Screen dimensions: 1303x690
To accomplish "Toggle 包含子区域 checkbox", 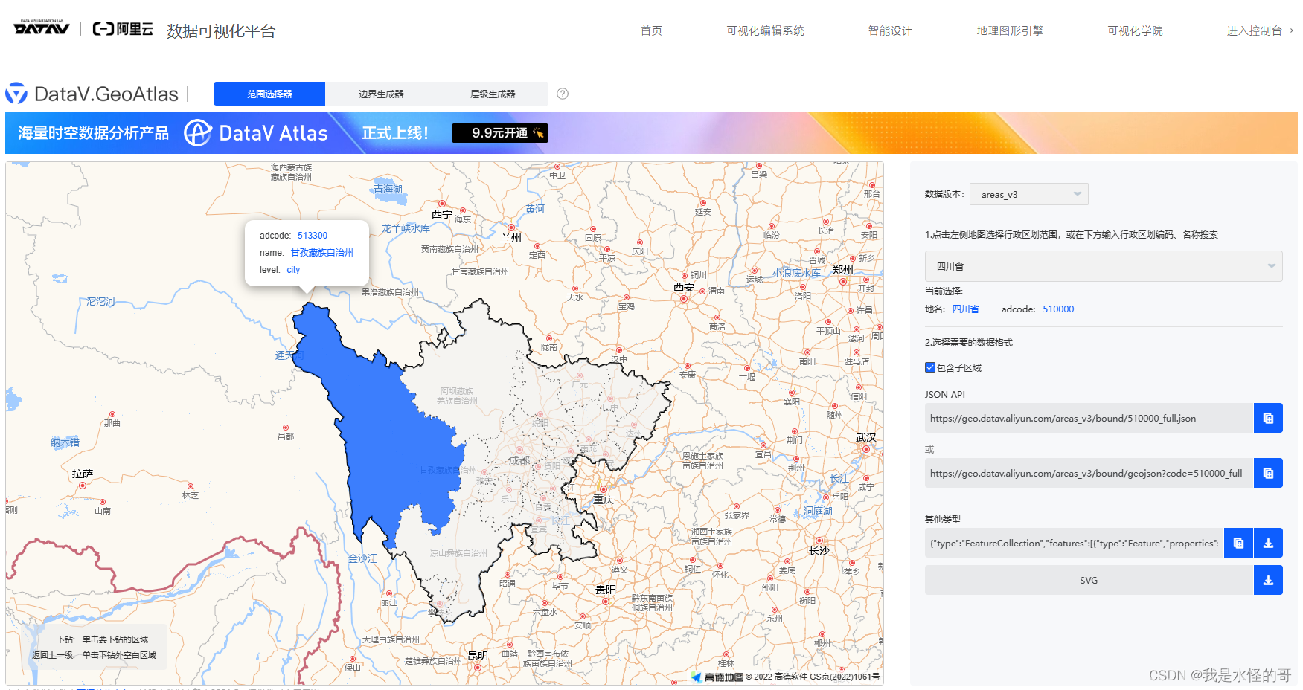I will pos(929,367).
